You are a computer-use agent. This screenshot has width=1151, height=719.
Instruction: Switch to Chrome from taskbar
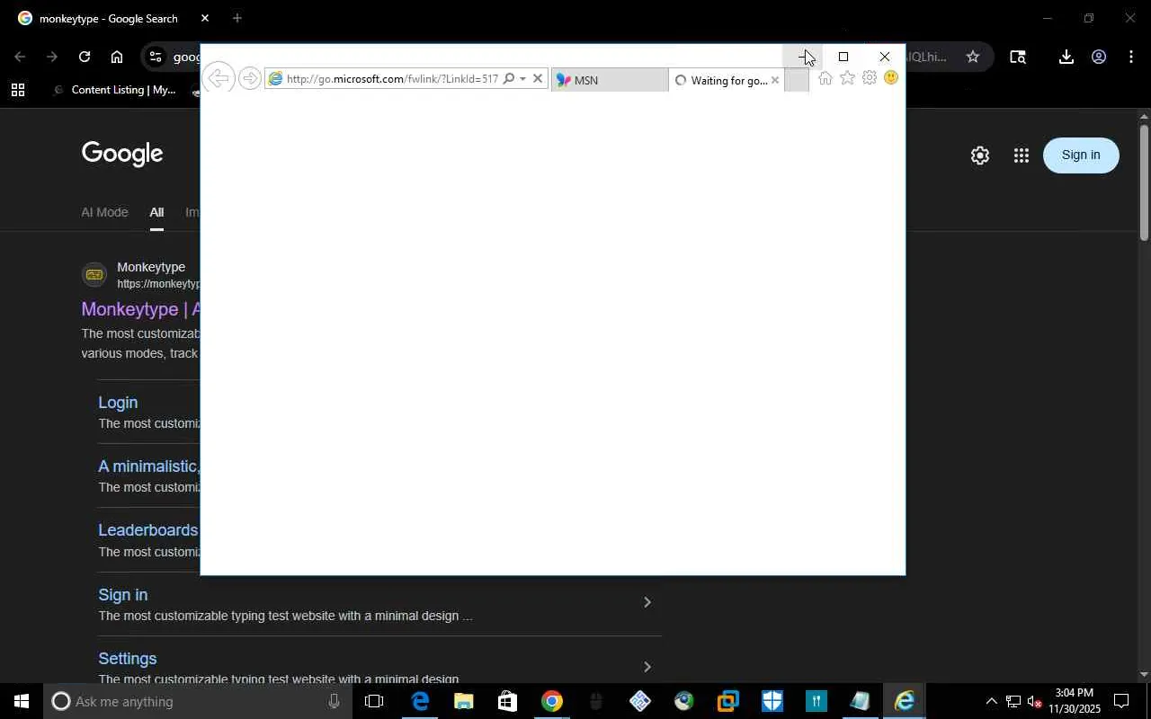pyautogui.click(x=552, y=701)
